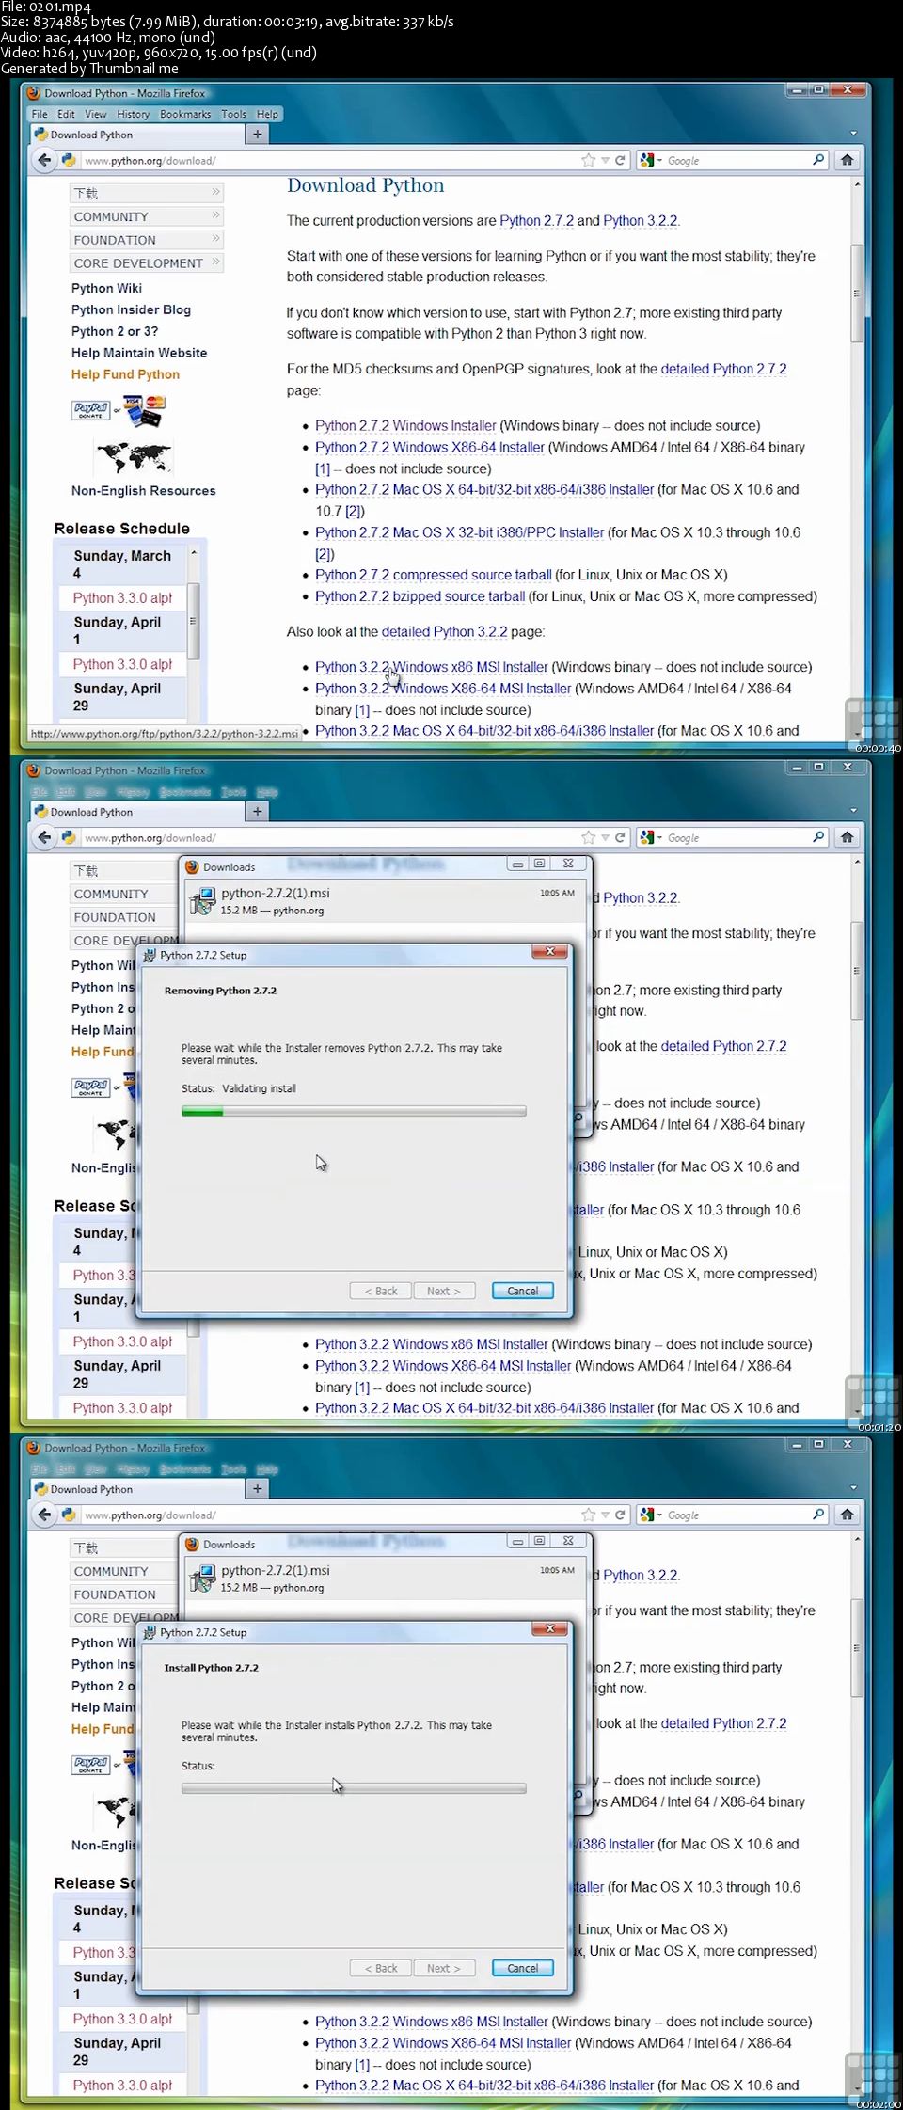Expand chevron beside FOUNDATION sidebar item
The width and height of the screenshot is (903, 2110).
coord(215,239)
